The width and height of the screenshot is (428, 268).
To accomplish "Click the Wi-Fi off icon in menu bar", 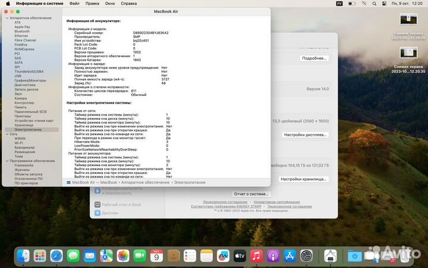I will pyautogui.click(x=364, y=4).
